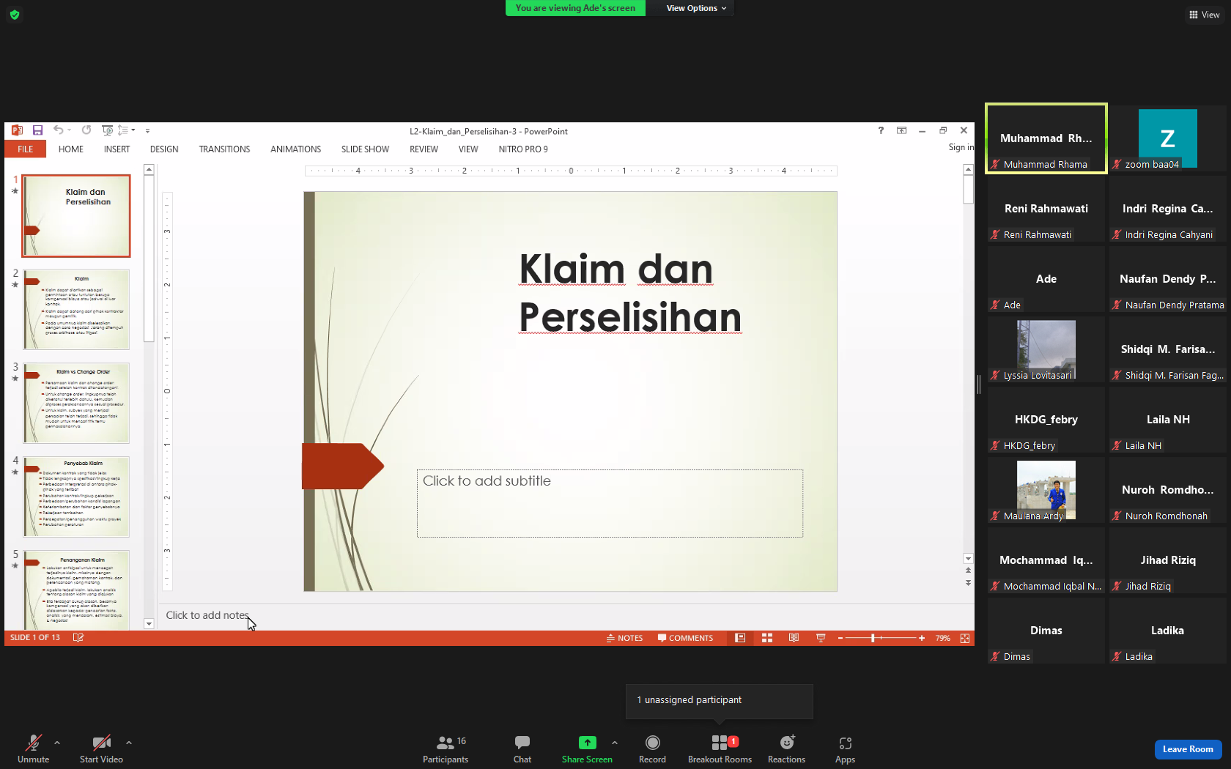Expand video options arrow beside Start Video

pyautogui.click(x=129, y=743)
